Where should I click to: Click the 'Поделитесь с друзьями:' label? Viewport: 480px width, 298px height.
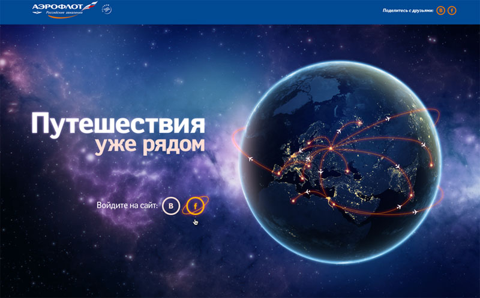(407, 11)
